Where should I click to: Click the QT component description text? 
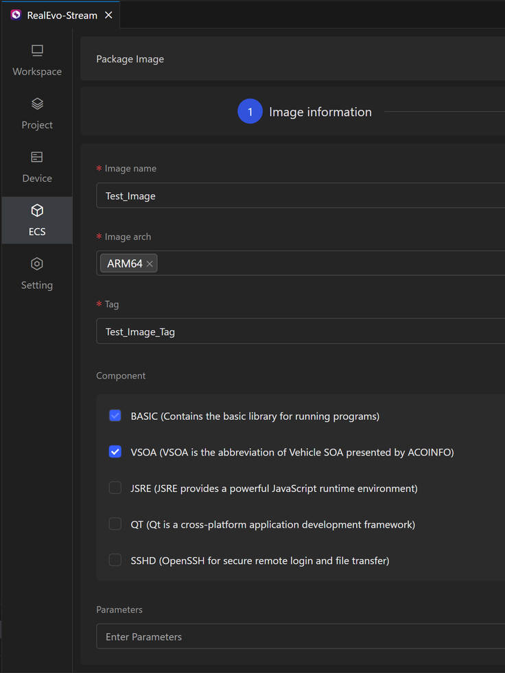point(273,524)
